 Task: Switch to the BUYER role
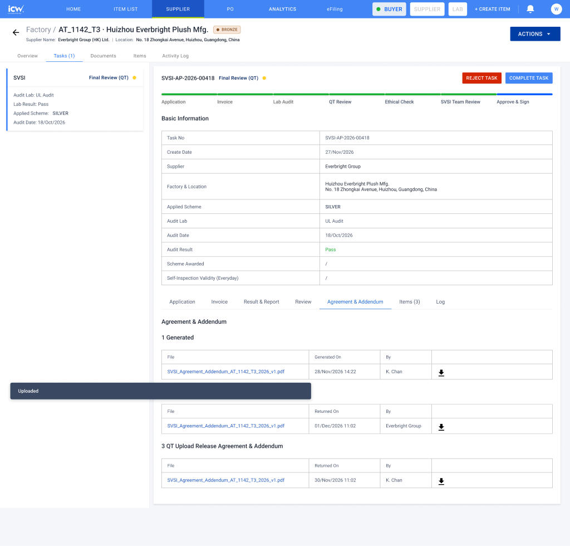tap(389, 9)
